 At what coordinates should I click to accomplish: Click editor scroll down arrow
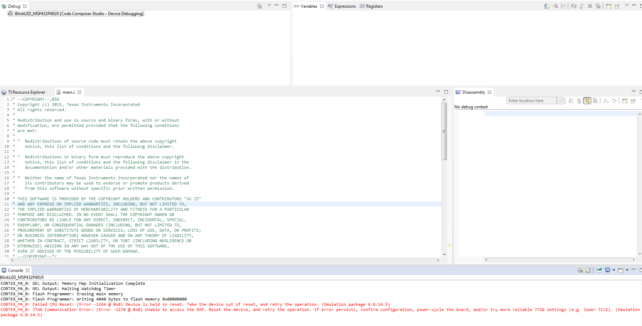tap(444, 254)
